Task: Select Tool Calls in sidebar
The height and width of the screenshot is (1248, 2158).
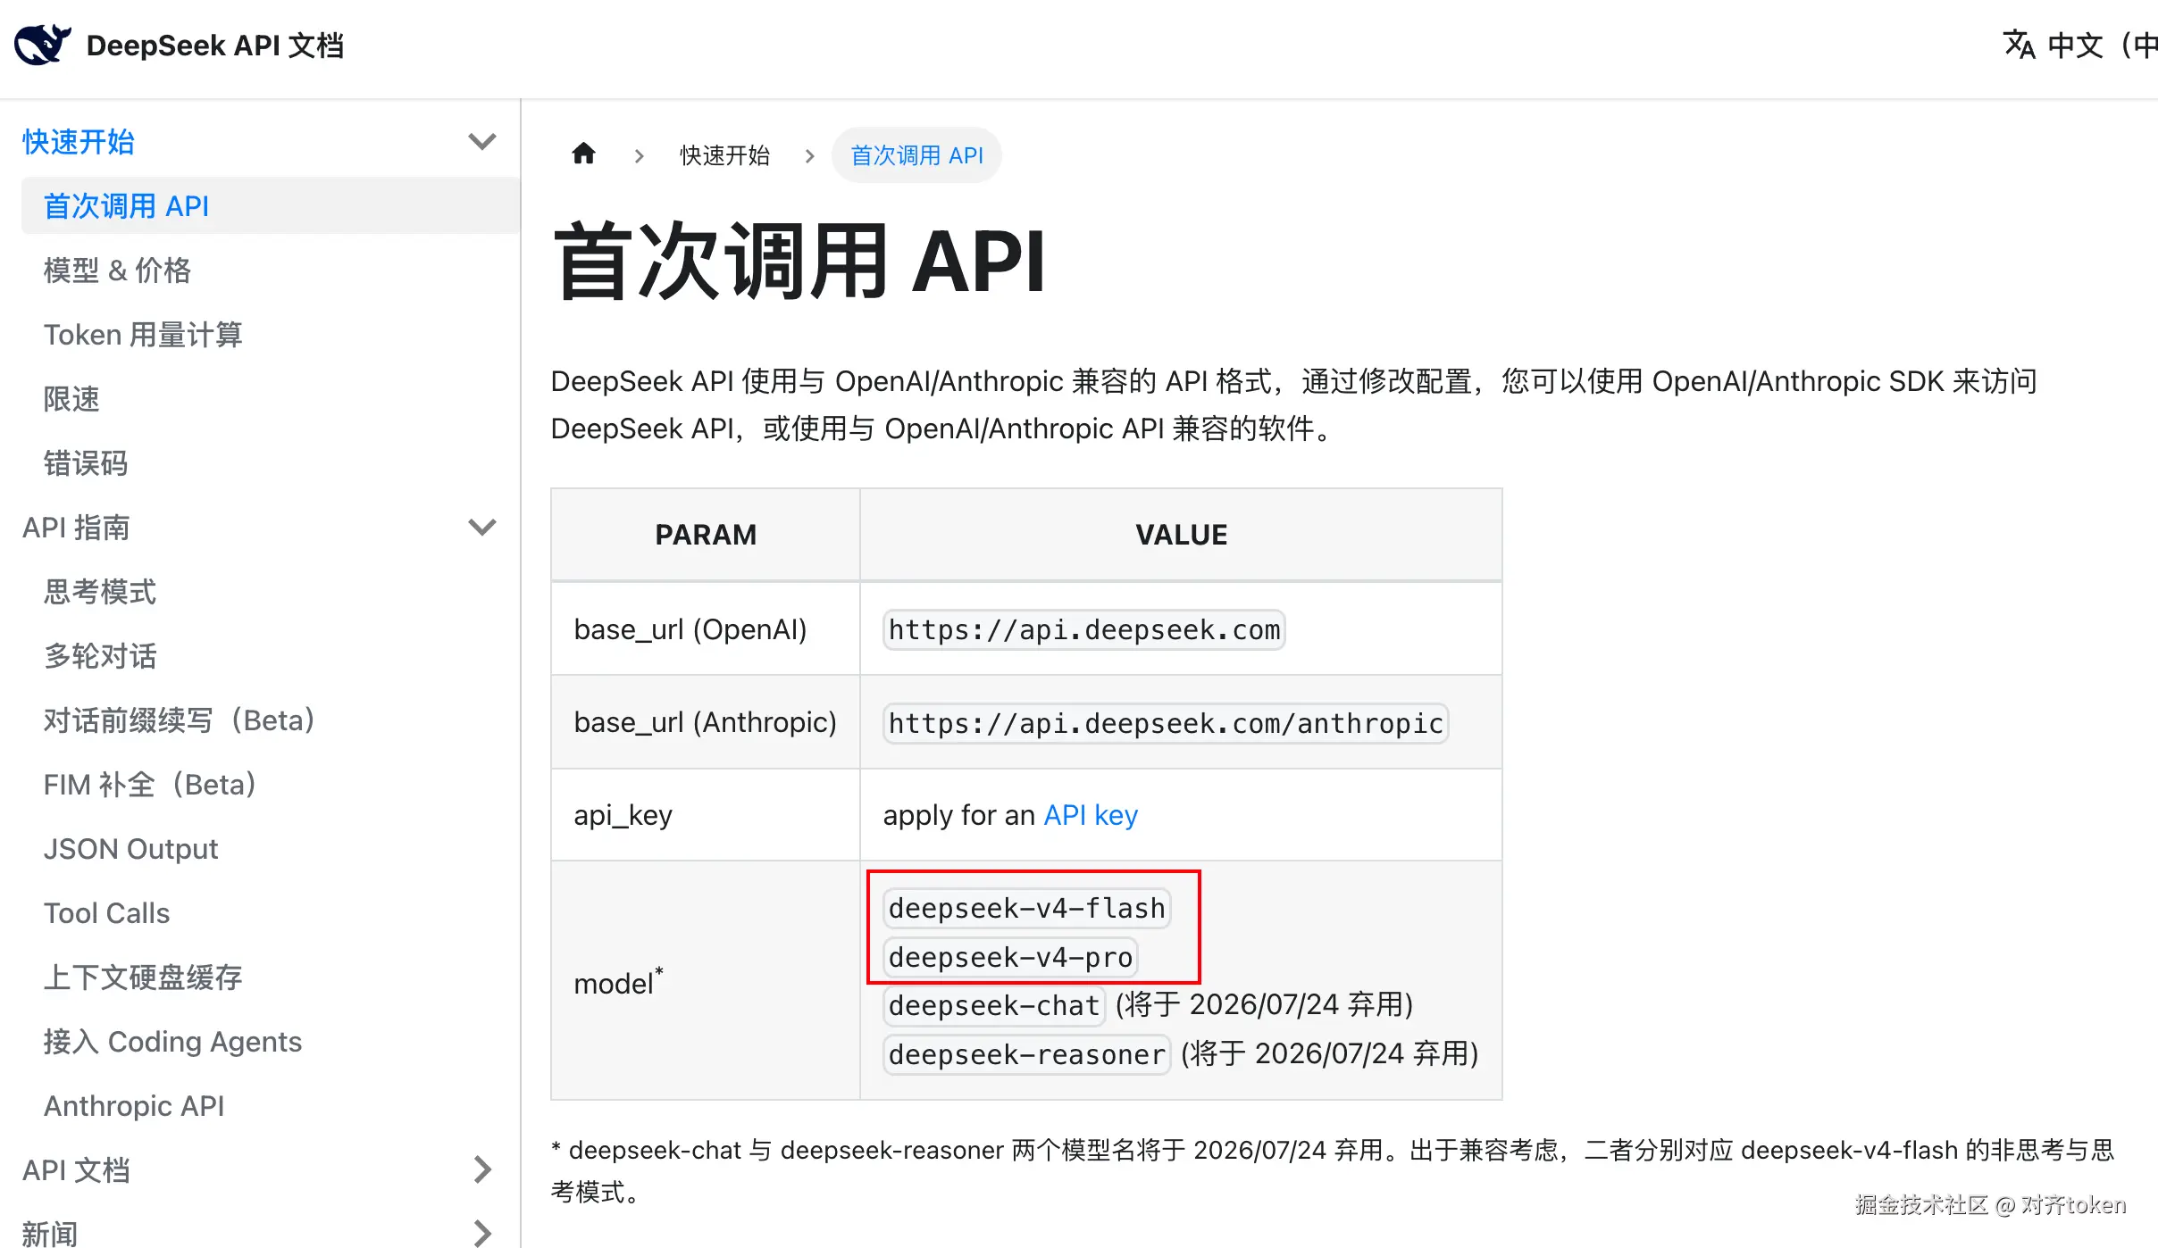Action: (106, 913)
